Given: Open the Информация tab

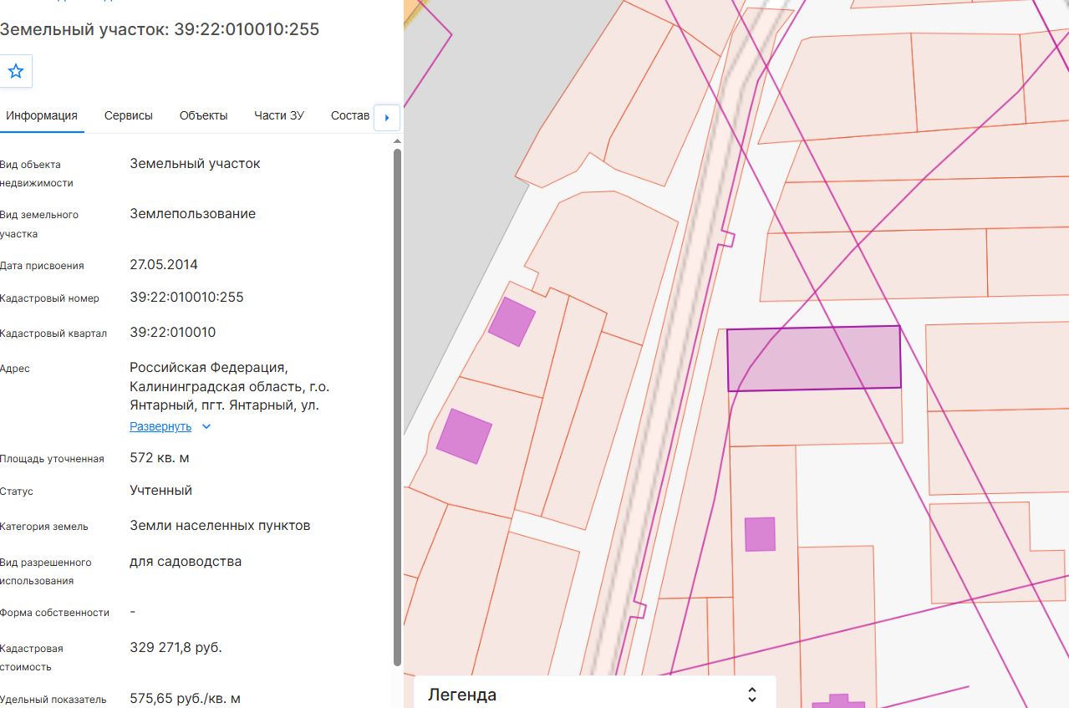Looking at the screenshot, I should click(x=42, y=116).
